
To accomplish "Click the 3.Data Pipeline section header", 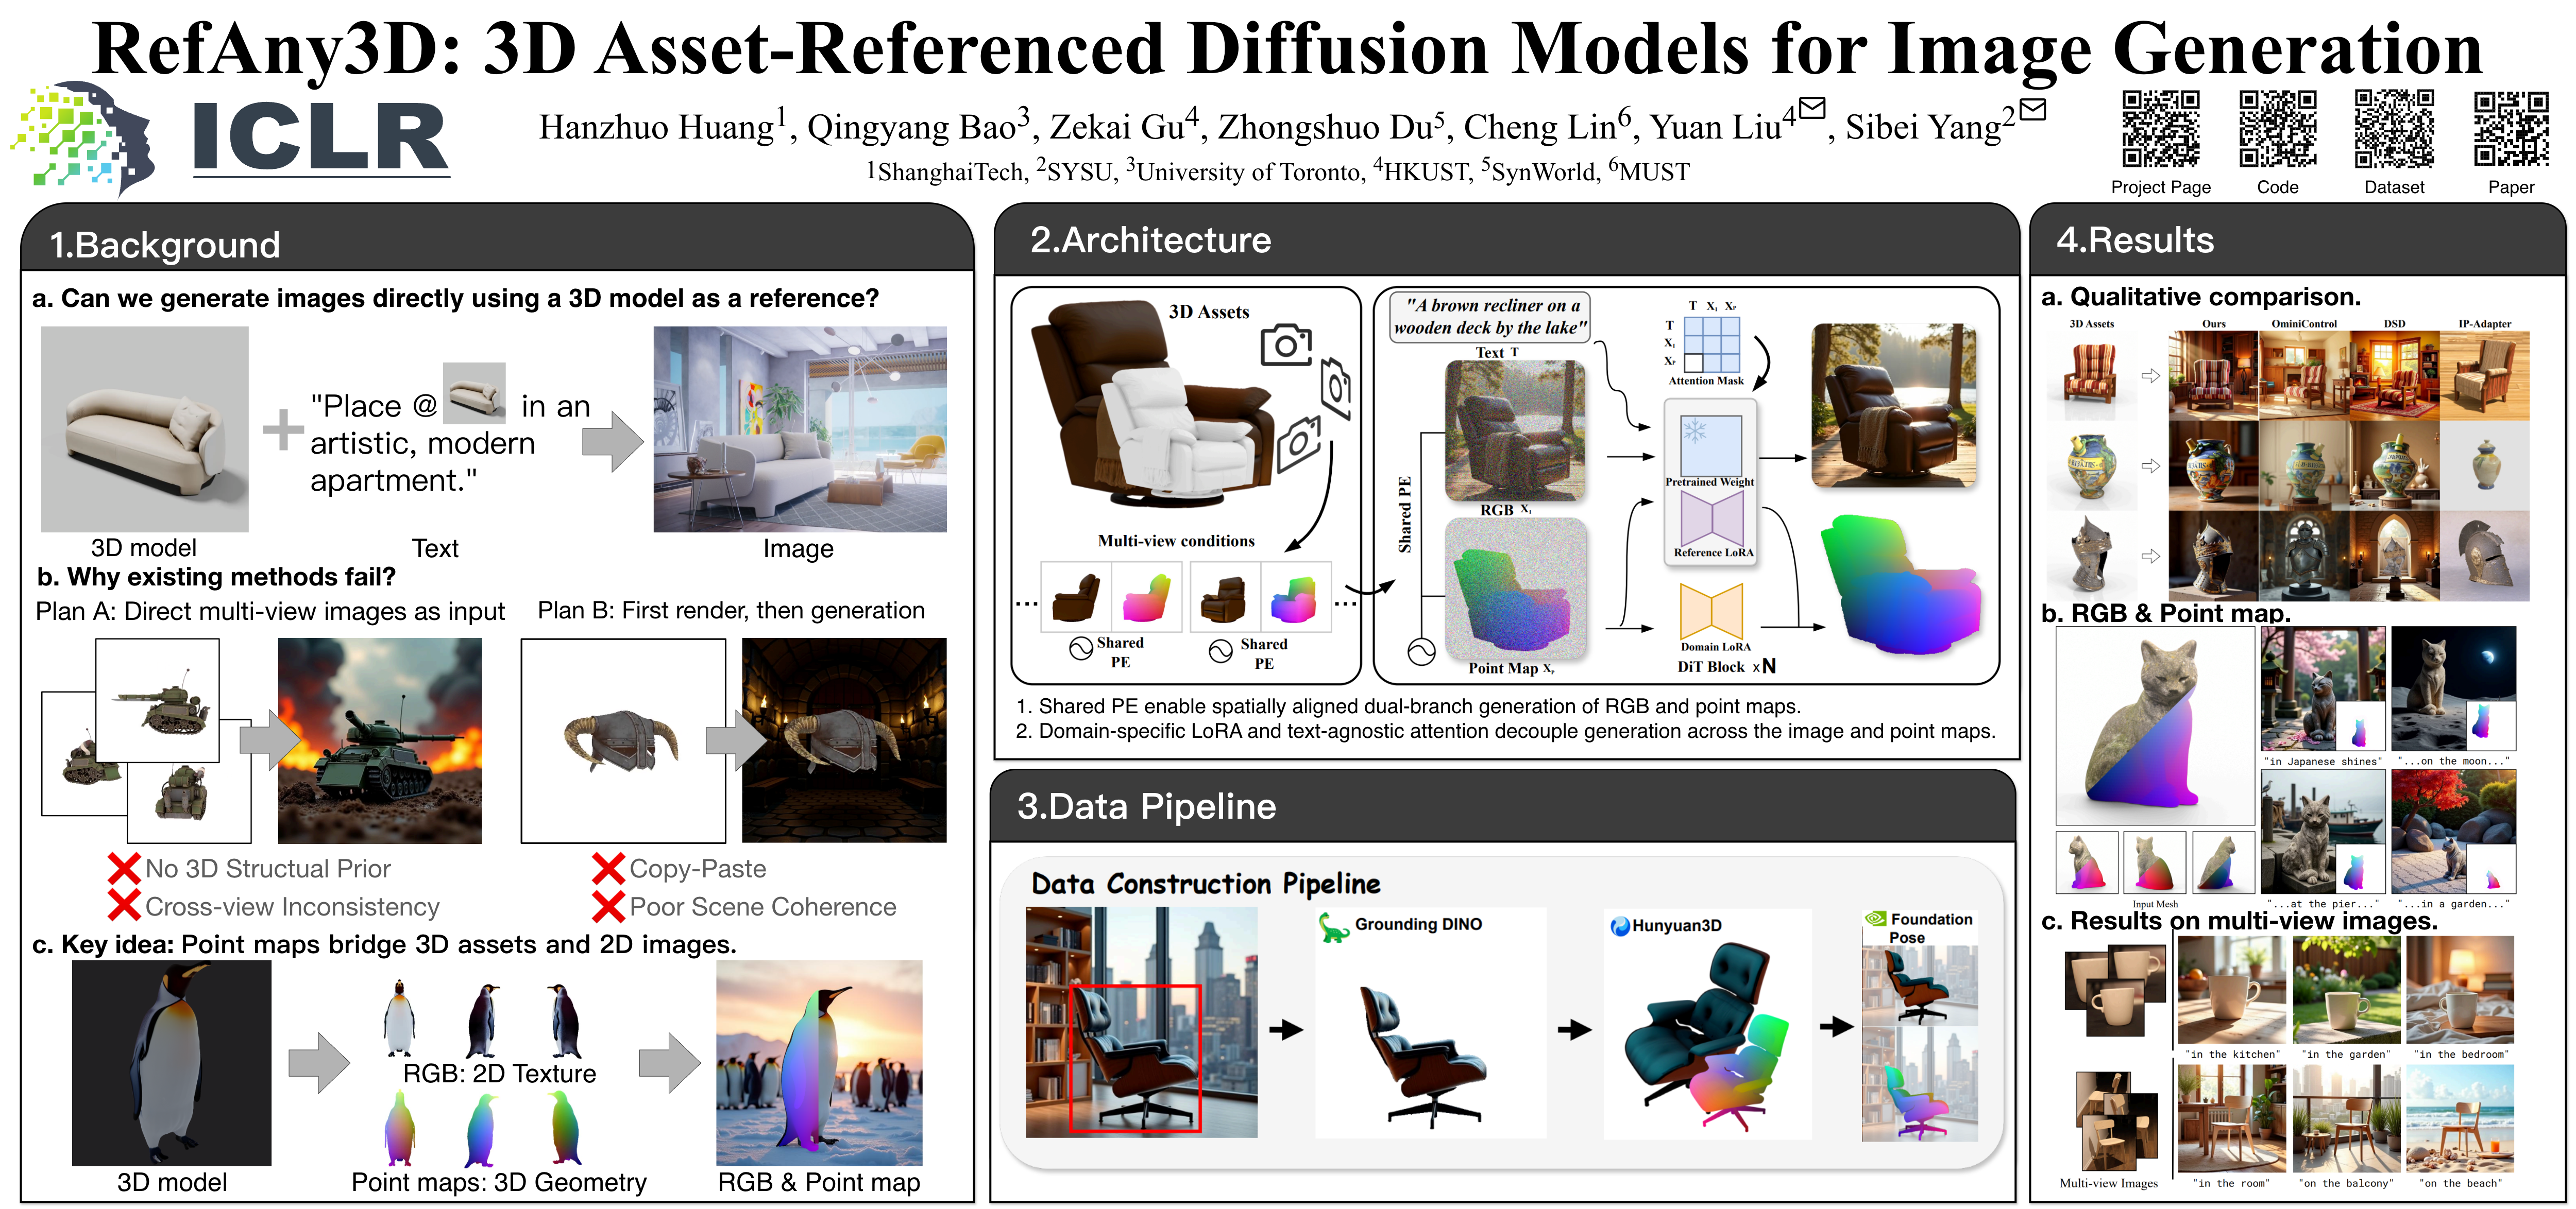I will coord(1146,806).
